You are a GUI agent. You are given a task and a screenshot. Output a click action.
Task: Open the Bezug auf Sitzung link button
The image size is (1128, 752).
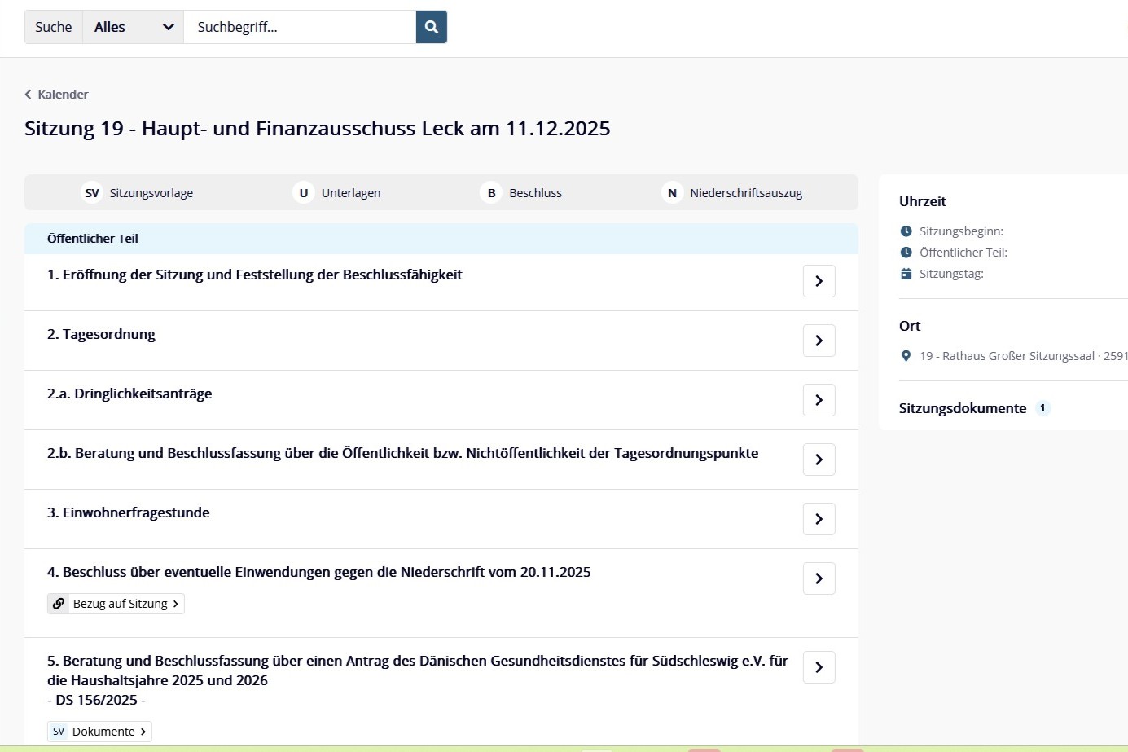point(116,604)
